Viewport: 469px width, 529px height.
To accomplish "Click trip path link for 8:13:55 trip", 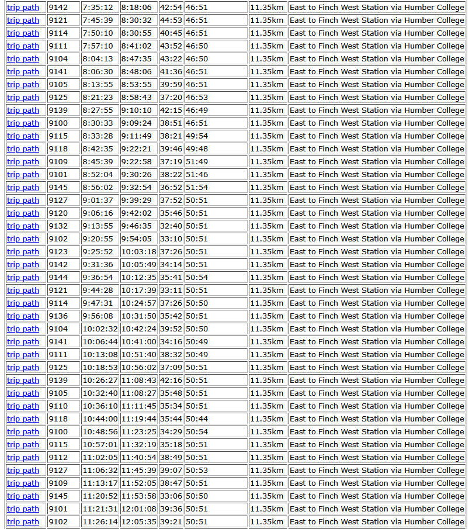I will click(x=23, y=85).
